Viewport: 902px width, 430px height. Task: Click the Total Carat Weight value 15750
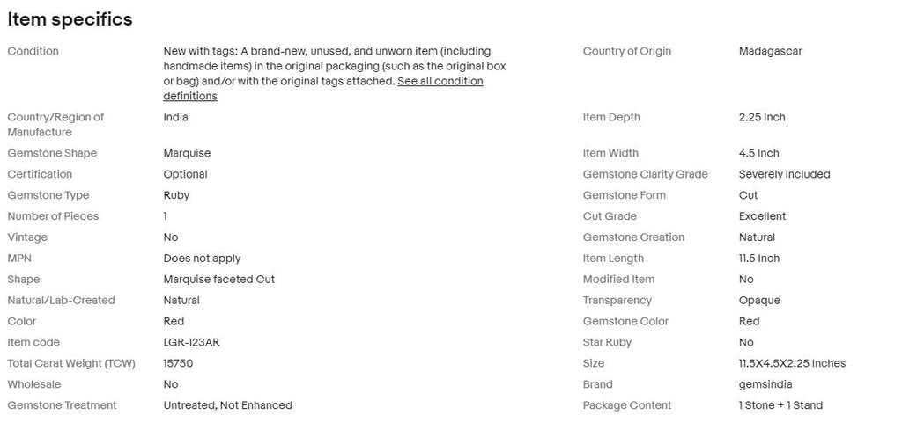click(178, 363)
